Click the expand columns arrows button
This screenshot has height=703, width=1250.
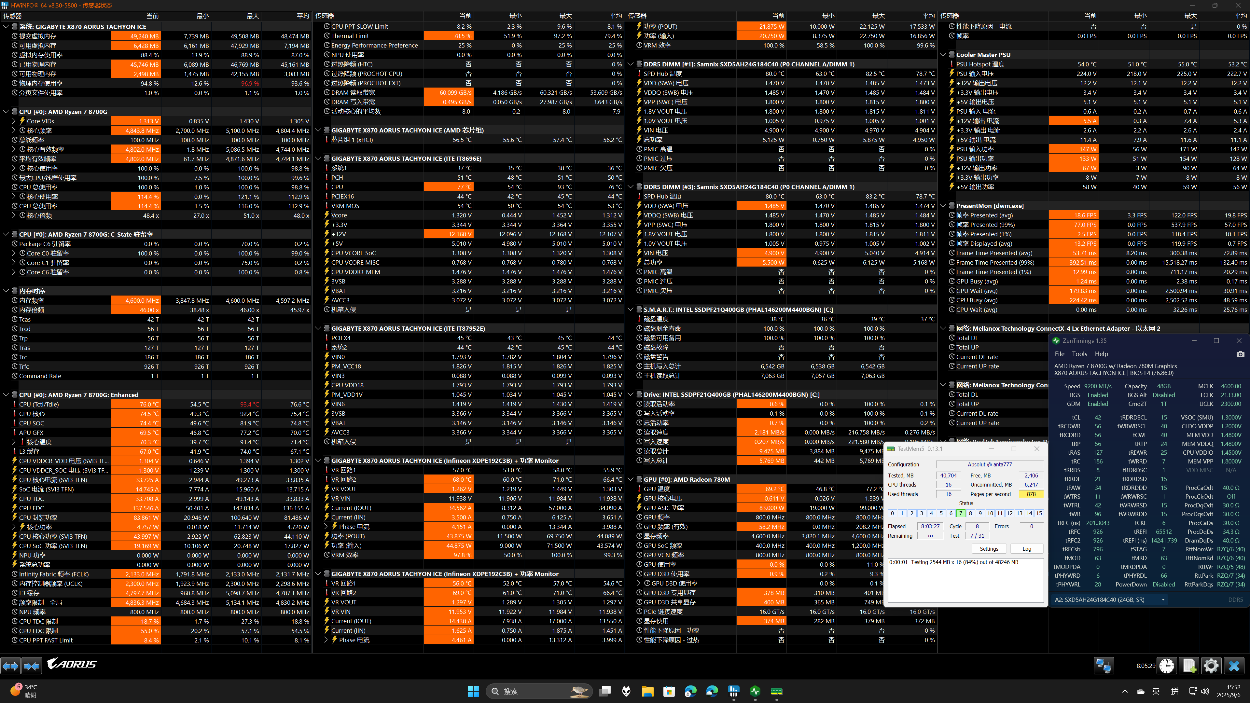pyautogui.click(x=11, y=666)
